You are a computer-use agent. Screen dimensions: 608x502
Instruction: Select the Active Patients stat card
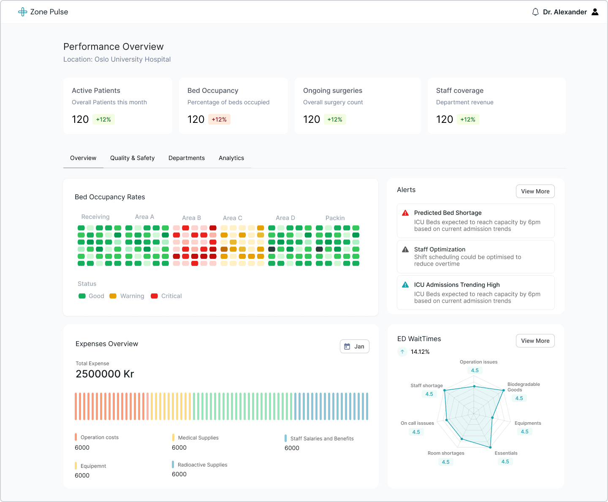point(118,106)
